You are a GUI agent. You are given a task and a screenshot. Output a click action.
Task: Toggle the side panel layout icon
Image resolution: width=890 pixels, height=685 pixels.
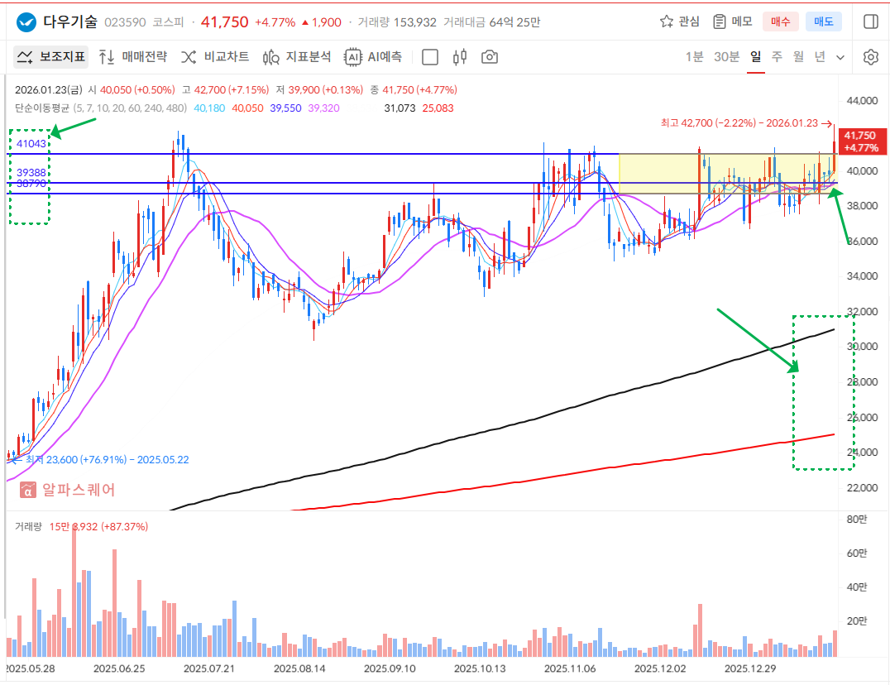[870, 22]
